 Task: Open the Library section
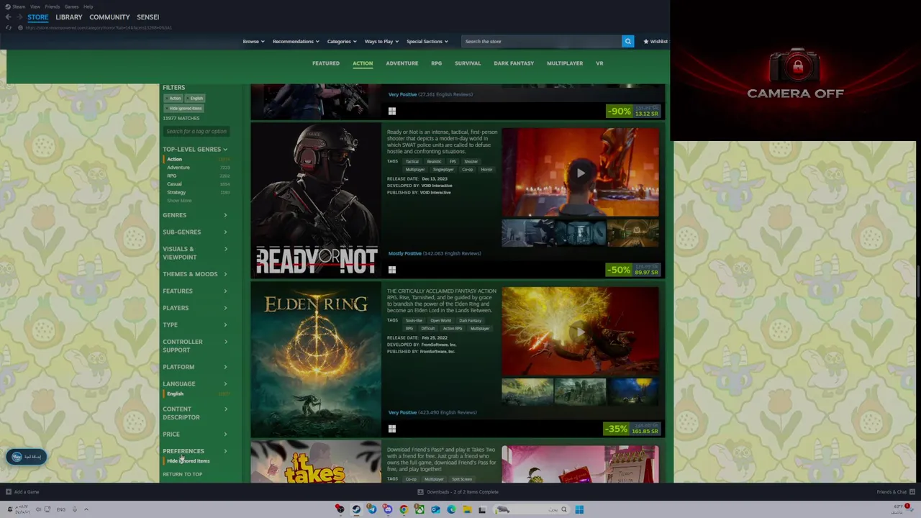(69, 17)
